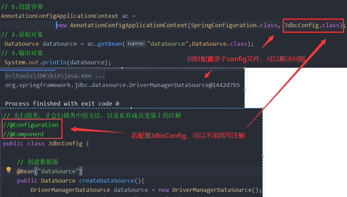Screen dimensions: 347x197
Task: Click the commented '//@Component' line
Action: (24, 134)
